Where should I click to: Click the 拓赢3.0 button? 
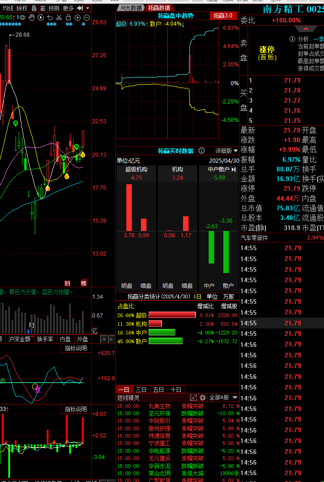pos(223,16)
